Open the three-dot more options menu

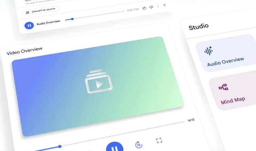tap(158, 6)
